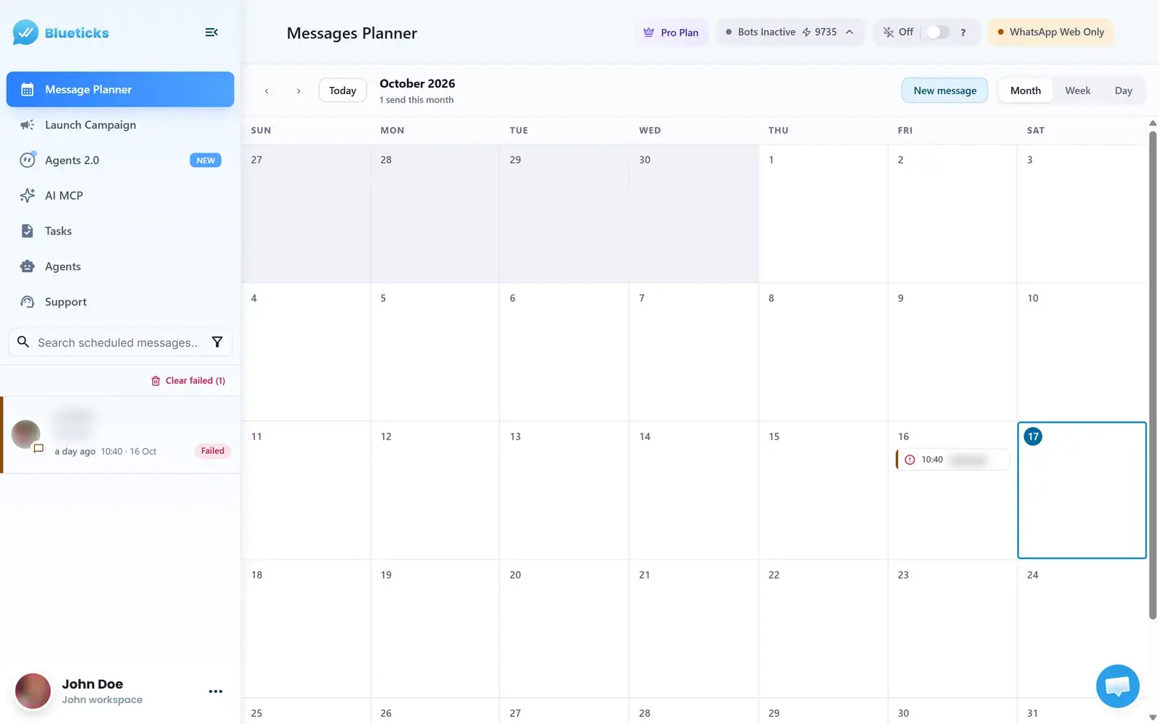Click the 'John workspace' label

point(102,699)
